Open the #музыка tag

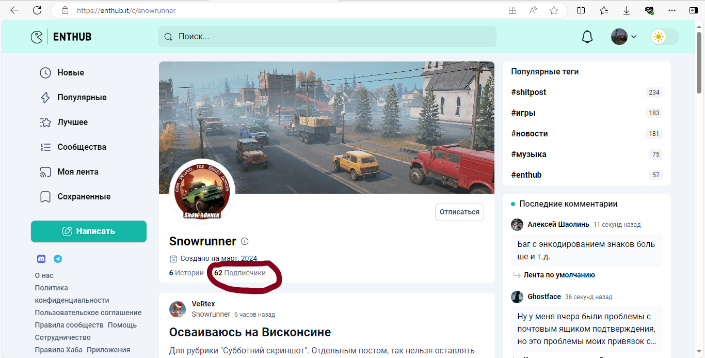coord(528,154)
